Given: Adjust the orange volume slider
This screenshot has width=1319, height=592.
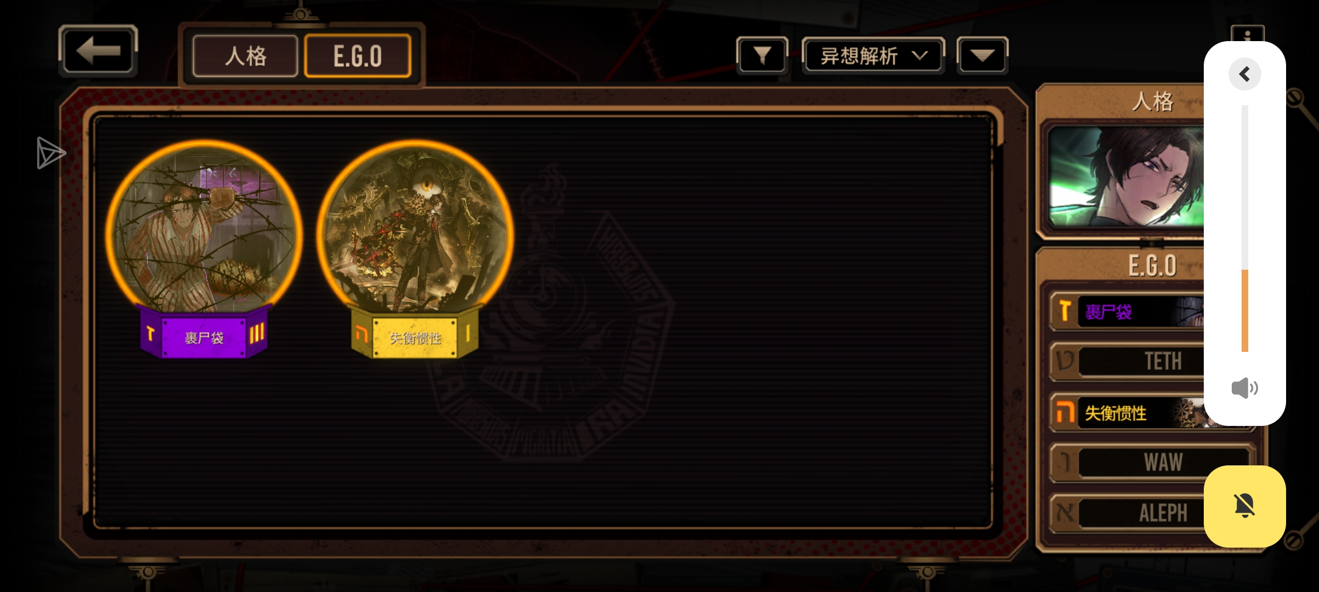Looking at the screenshot, I should pos(1245,229).
